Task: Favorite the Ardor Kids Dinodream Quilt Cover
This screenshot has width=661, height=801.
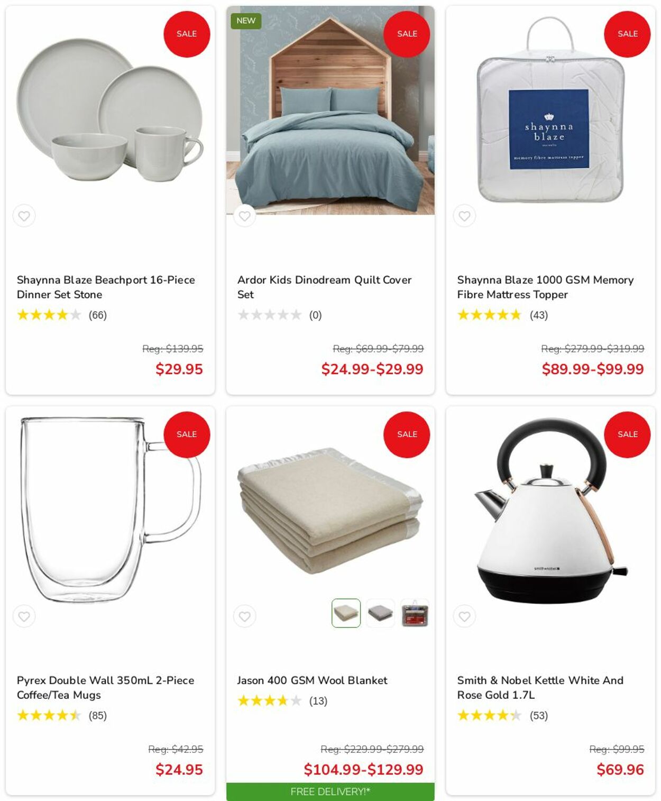Action: 244,216
